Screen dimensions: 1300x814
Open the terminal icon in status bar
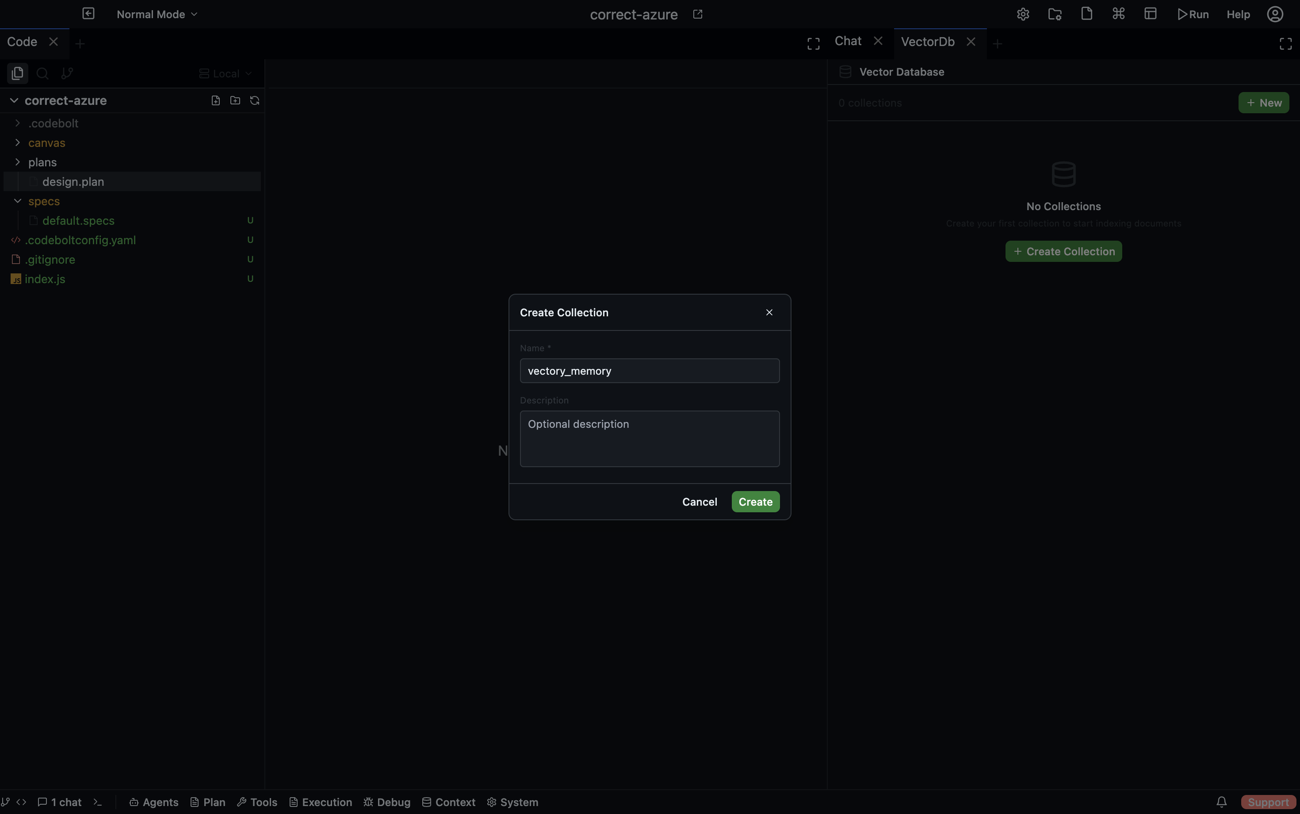pyautogui.click(x=97, y=802)
